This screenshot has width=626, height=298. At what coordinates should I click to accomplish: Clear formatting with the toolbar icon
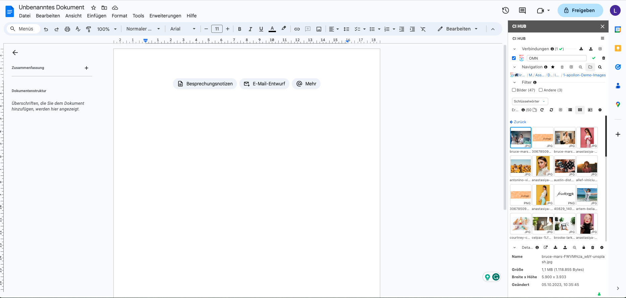[x=423, y=29]
